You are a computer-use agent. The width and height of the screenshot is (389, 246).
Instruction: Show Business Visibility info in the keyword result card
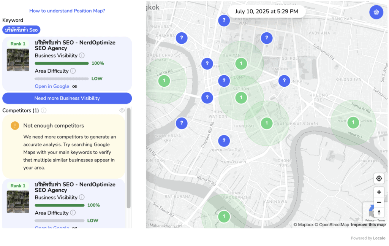82,56
